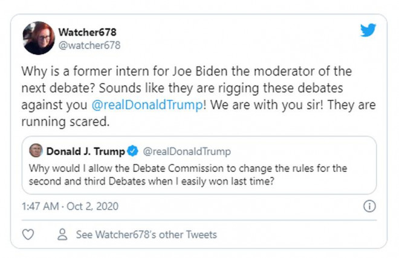Click the blue verified badge

[x=134, y=151]
